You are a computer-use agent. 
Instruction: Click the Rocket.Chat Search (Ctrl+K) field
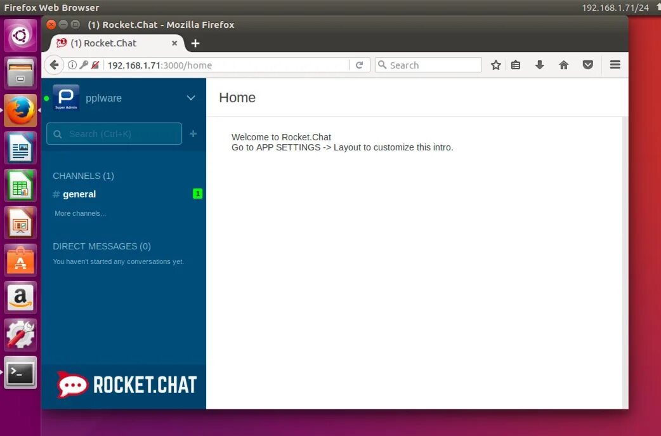coord(114,134)
